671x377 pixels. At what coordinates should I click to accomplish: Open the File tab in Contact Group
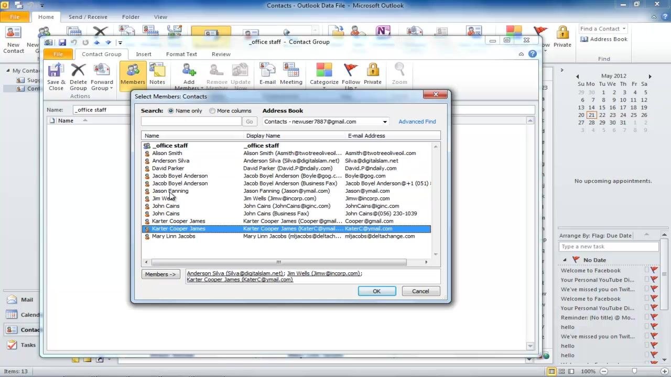point(58,54)
